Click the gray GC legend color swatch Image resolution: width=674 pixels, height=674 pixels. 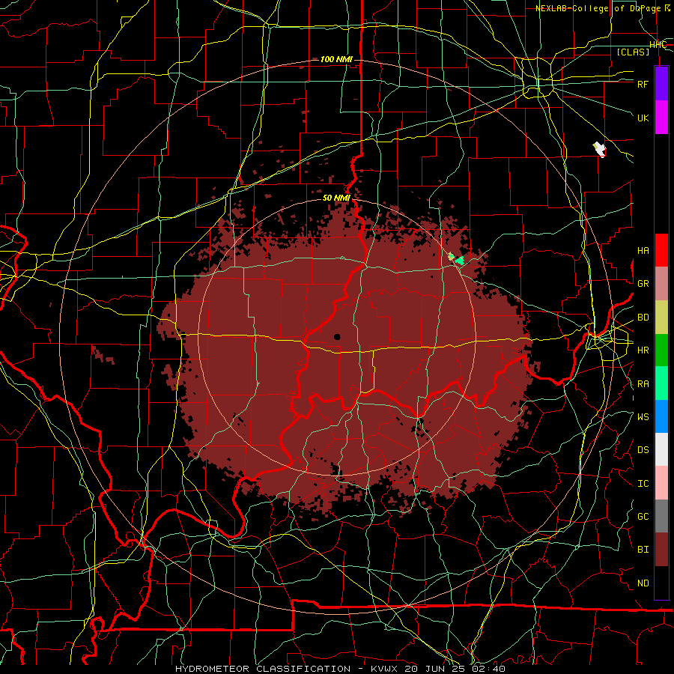pyautogui.click(x=661, y=516)
